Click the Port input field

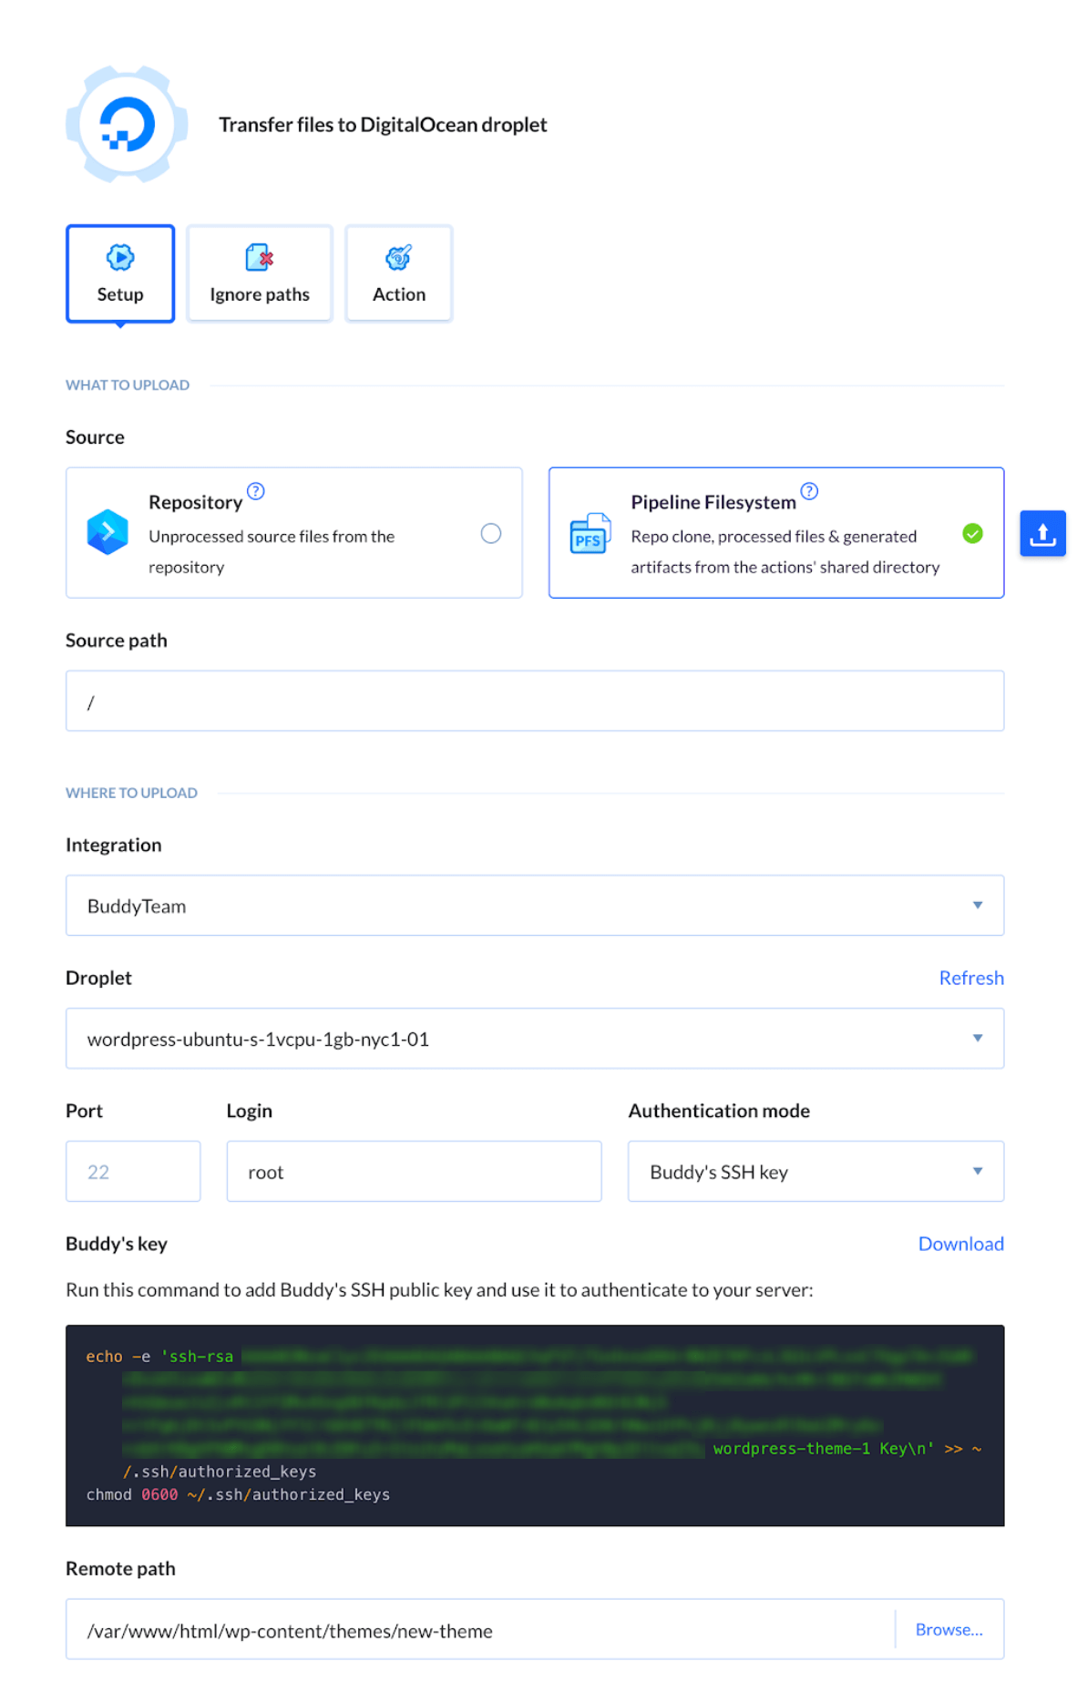[x=133, y=1171]
